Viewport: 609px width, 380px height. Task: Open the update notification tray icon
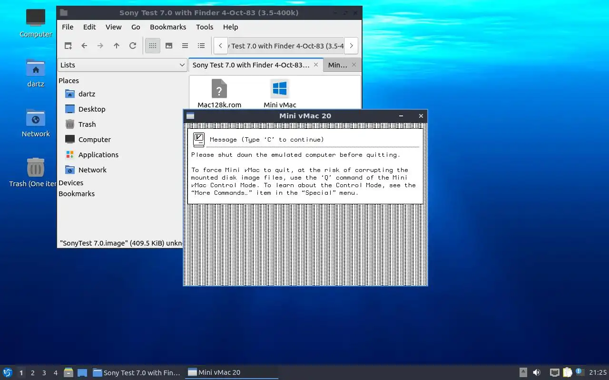click(580, 372)
